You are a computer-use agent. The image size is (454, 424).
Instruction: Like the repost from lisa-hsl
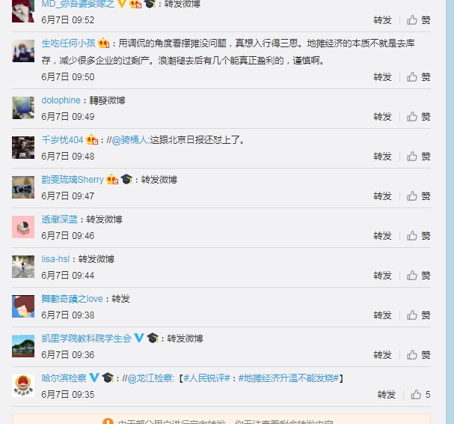pyautogui.click(x=418, y=276)
